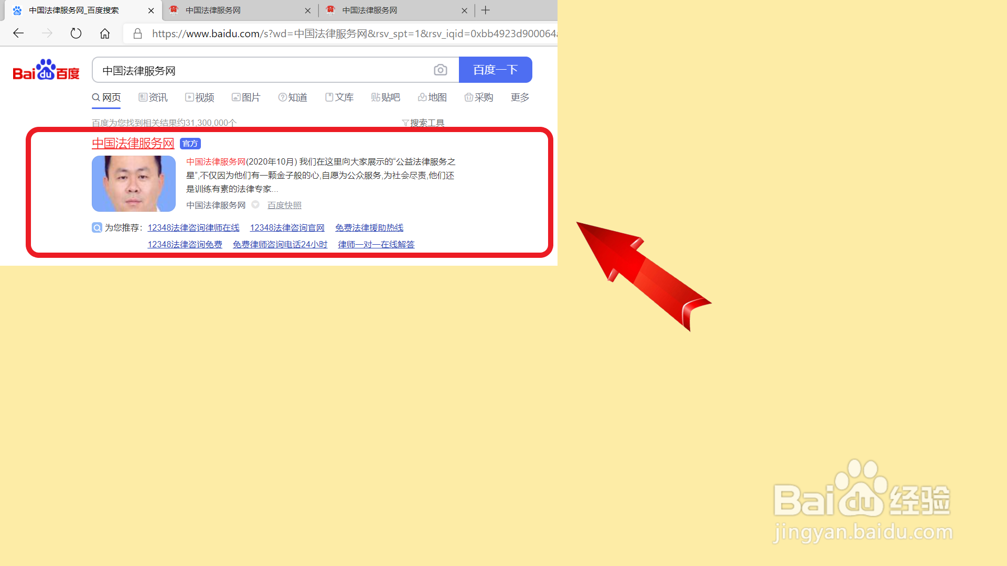View site info via padlock icon
This screenshot has width=1007, height=566.
click(137, 34)
